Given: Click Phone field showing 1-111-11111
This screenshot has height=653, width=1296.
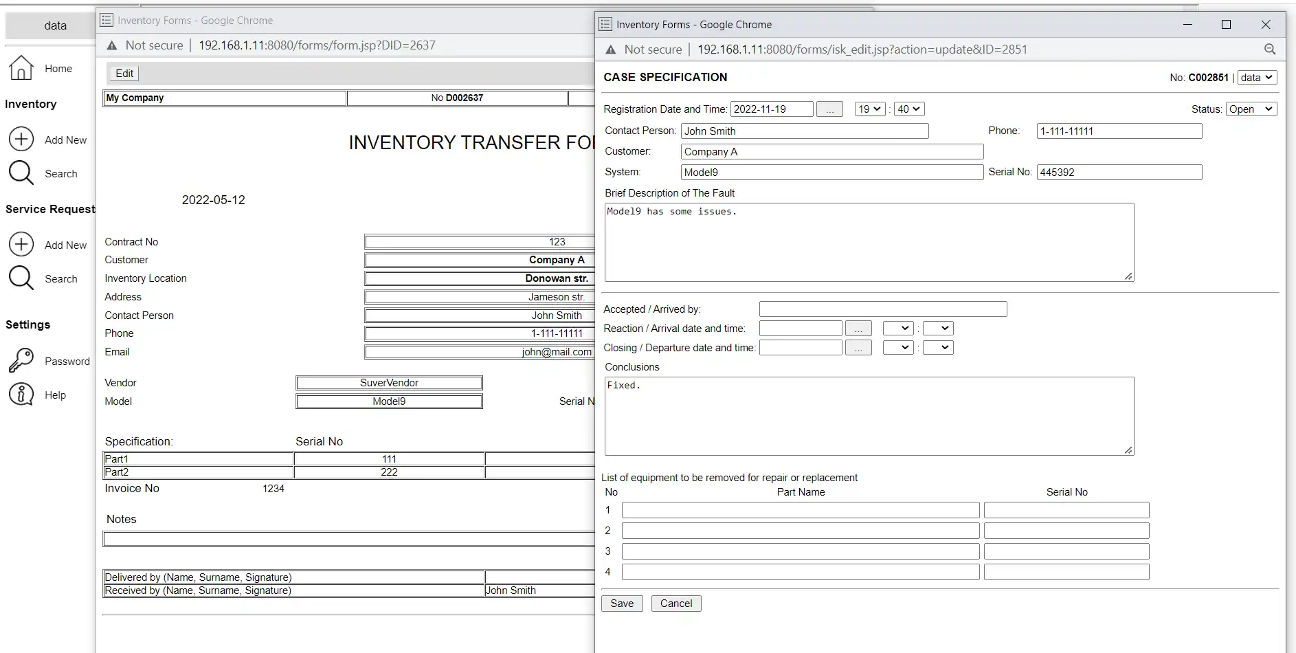Looking at the screenshot, I should click(x=1119, y=131).
